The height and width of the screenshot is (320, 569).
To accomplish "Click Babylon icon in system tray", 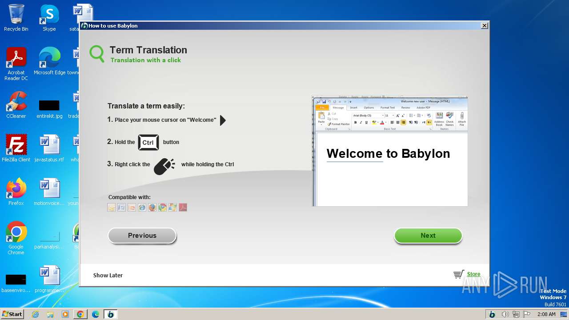I will (x=492, y=314).
